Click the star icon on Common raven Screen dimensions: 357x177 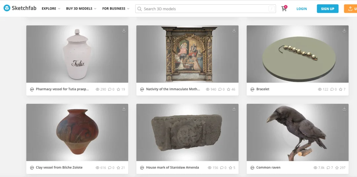(337, 168)
